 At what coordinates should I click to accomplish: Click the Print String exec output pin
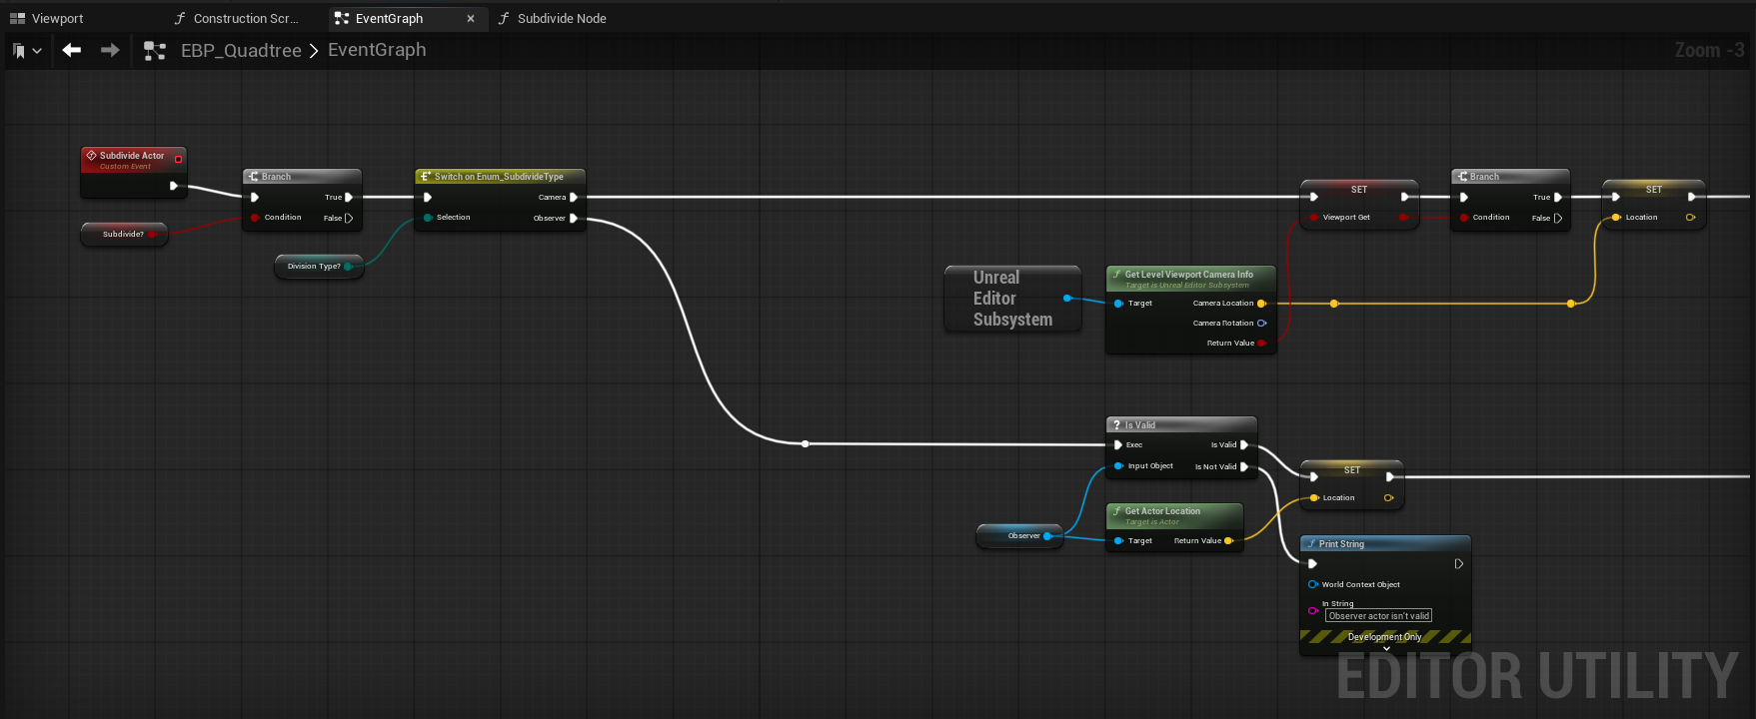[x=1459, y=564]
